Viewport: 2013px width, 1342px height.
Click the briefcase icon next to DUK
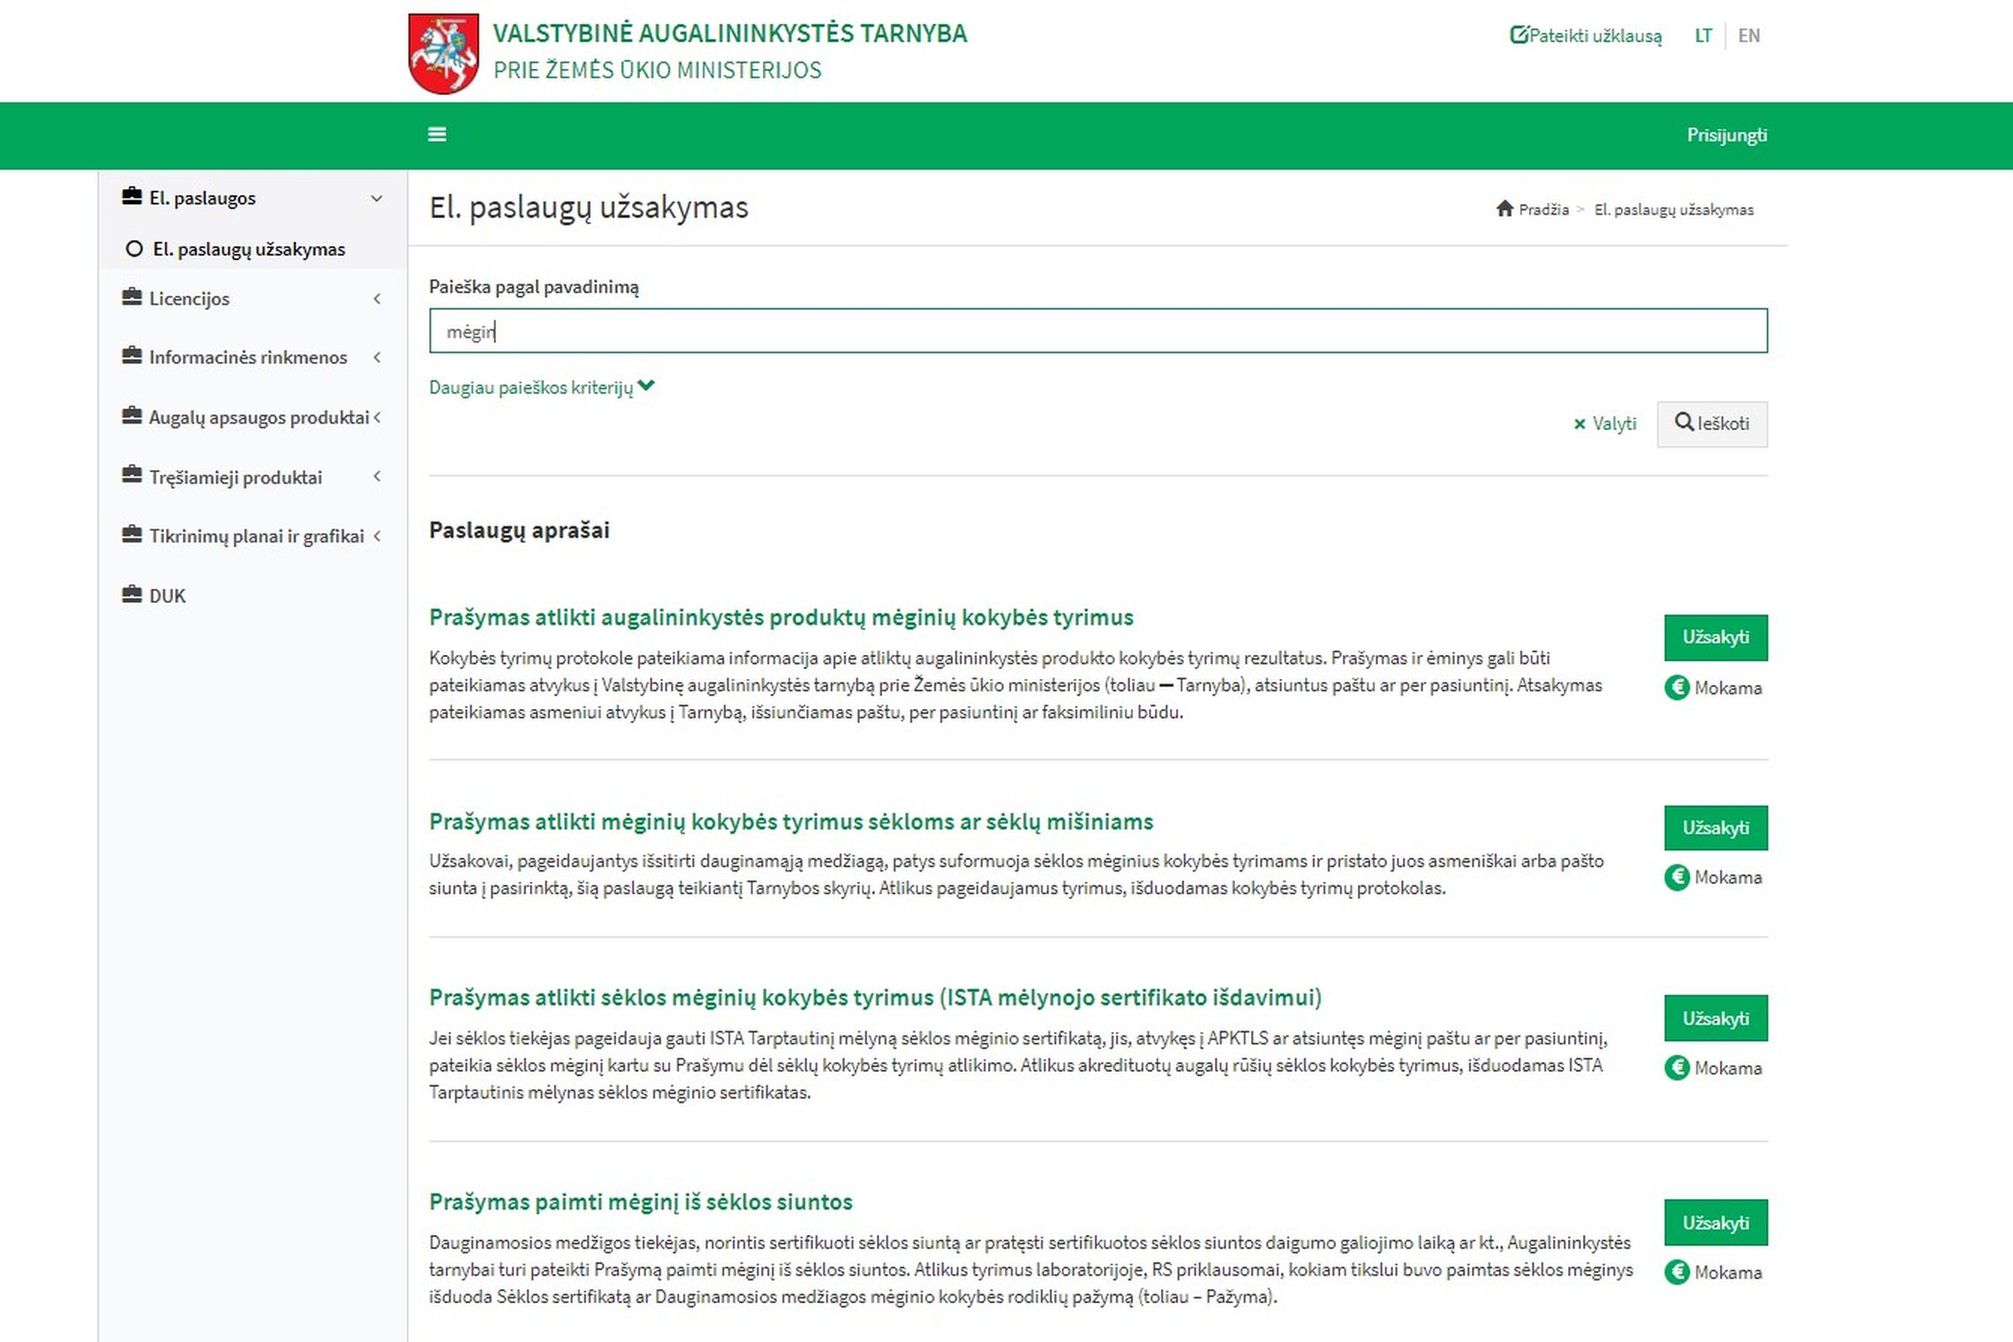[132, 594]
